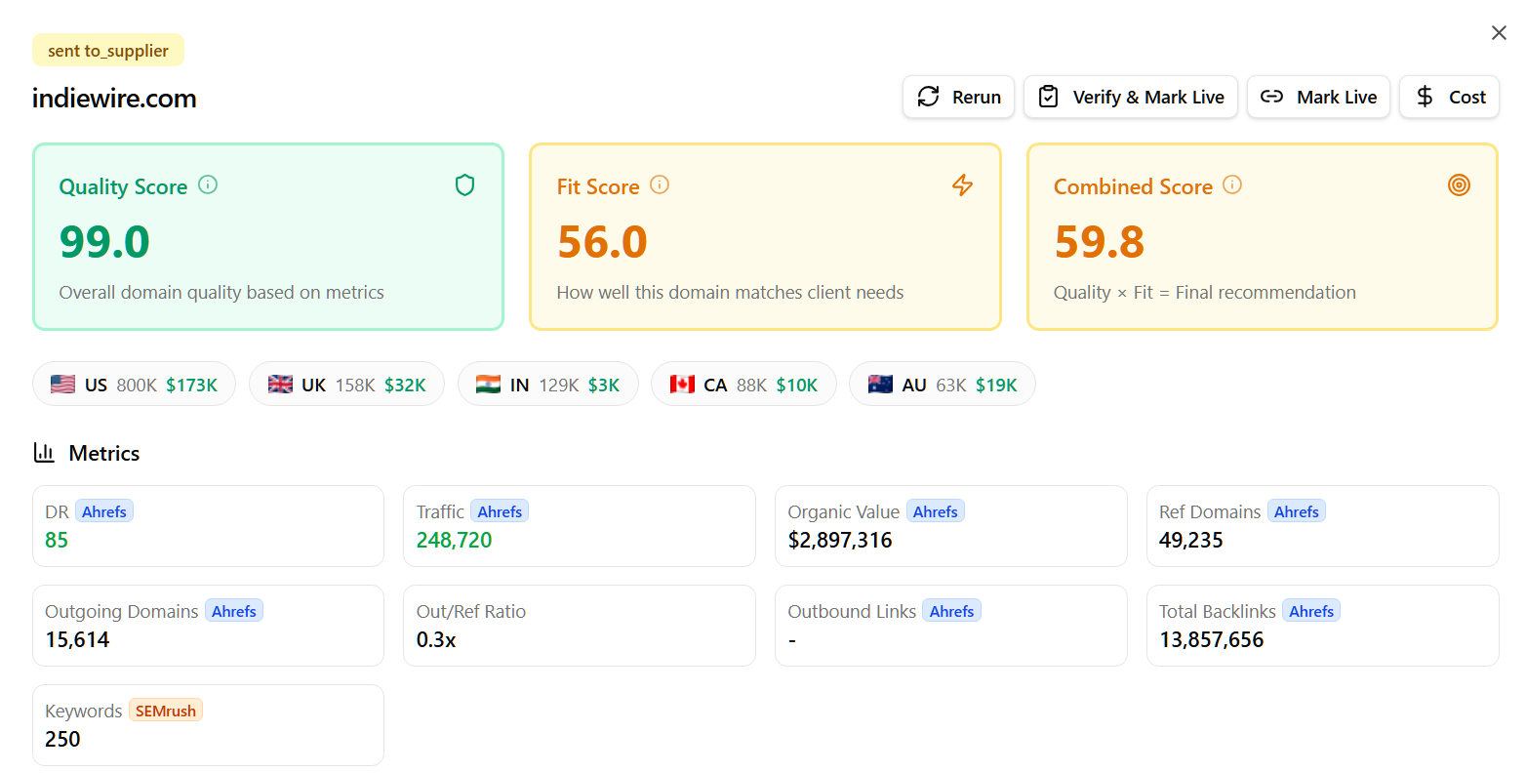Click the target icon on Combined Score card
1526x773 pixels.
click(x=1459, y=184)
